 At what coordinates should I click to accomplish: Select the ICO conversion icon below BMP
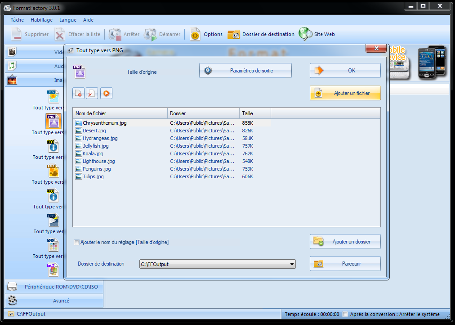(x=54, y=195)
